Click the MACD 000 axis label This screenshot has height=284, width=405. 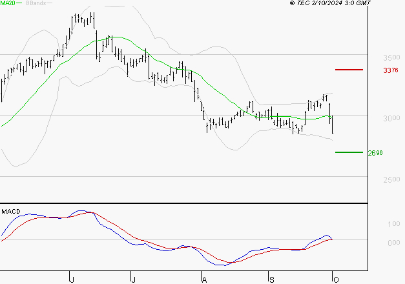(394, 243)
